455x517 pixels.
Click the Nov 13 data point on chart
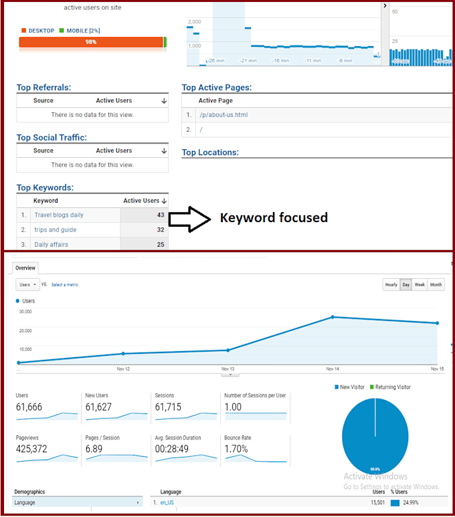click(228, 350)
